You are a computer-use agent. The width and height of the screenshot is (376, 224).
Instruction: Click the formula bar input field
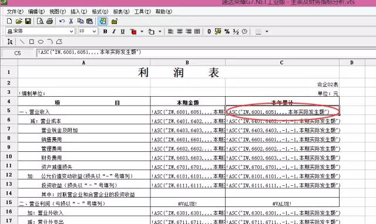click(x=206, y=53)
